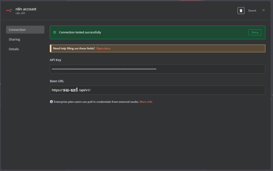
Task: Open docs link in help banner
Action: (103, 48)
